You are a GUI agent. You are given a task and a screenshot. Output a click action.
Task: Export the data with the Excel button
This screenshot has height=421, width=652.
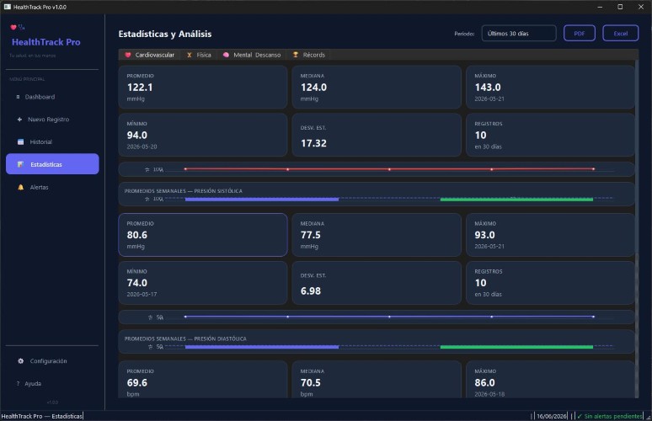pos(620,33)
